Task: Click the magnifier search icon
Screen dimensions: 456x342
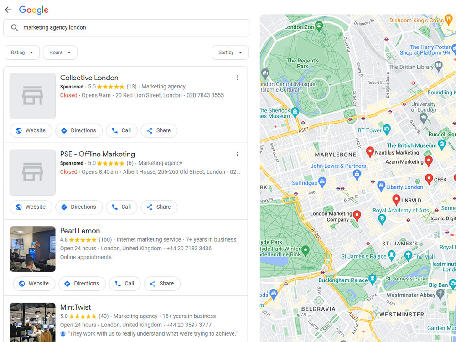Action: click(x=14, y=28)
